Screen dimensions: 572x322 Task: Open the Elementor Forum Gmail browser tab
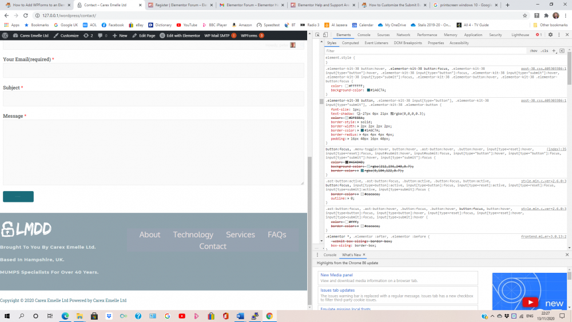click(x=251, y=5)
